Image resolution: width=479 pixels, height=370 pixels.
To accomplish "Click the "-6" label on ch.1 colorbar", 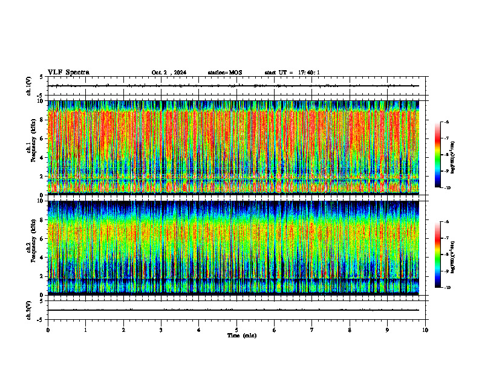I will (446, 122).
